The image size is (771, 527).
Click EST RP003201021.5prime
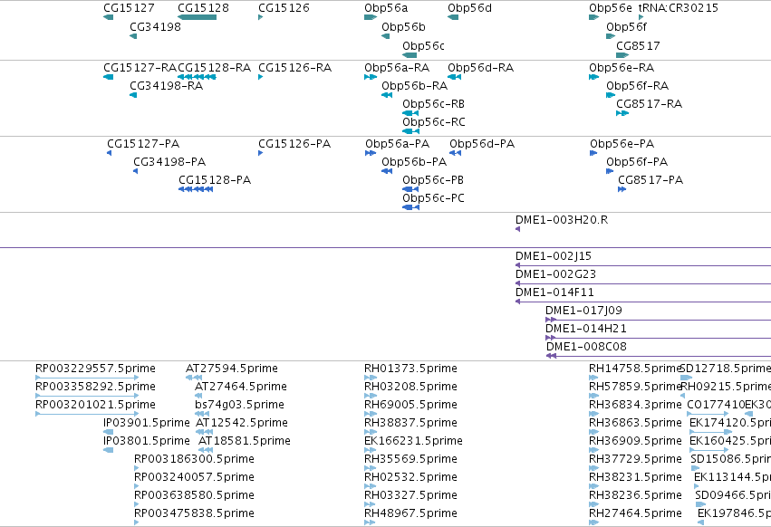[x=95, y=405]
